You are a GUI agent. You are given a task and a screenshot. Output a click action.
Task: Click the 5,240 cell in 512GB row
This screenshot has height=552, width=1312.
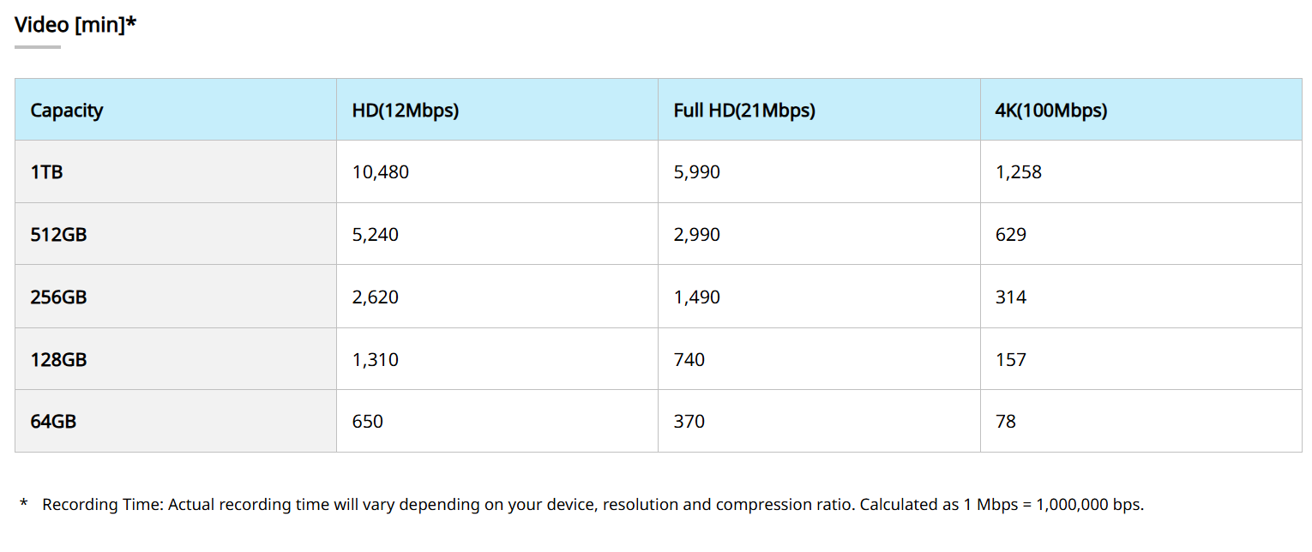(376, 234)
